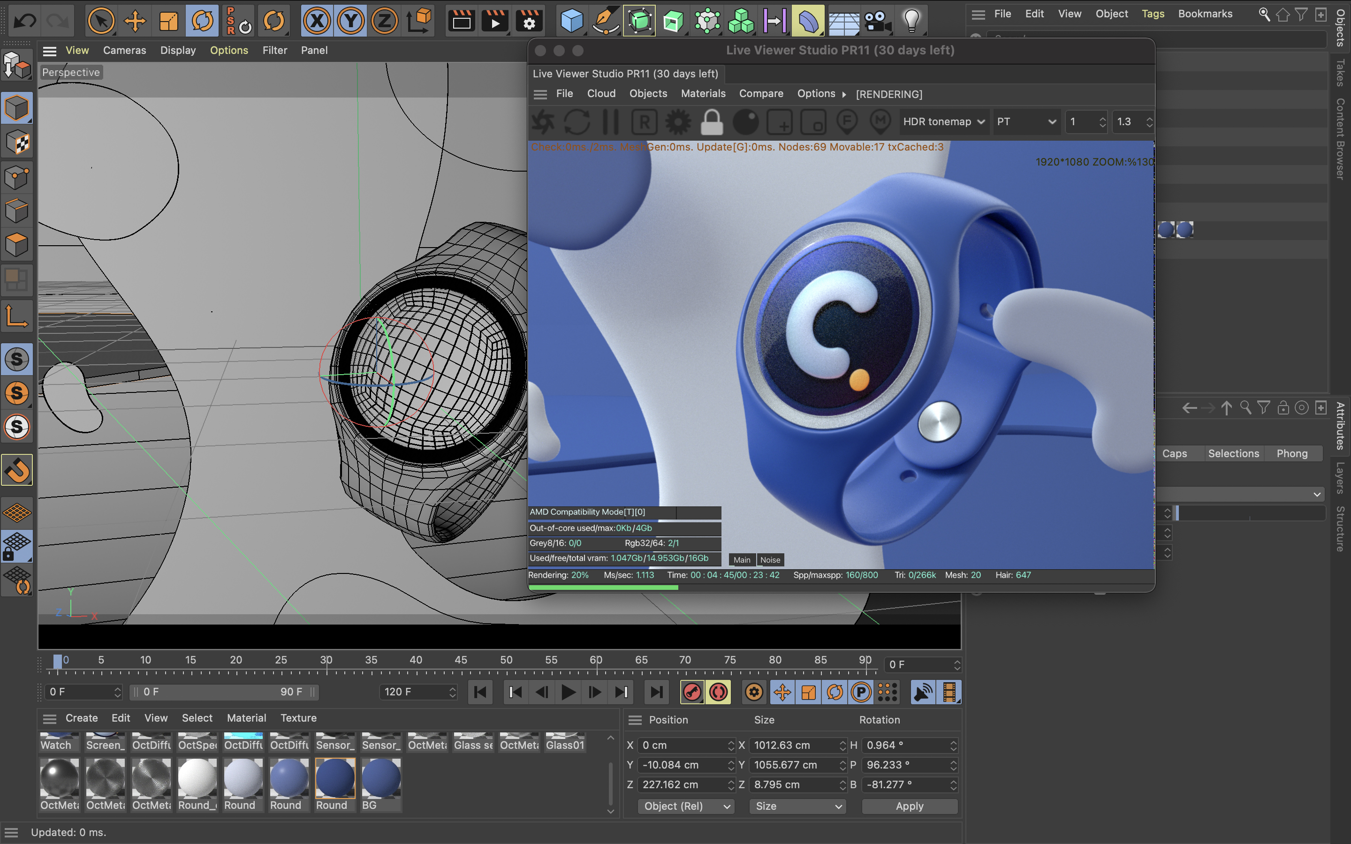1351x844 pixels.
Task: Enable Texture mode checkered cube icon
Action: click(x=17, y=143)
